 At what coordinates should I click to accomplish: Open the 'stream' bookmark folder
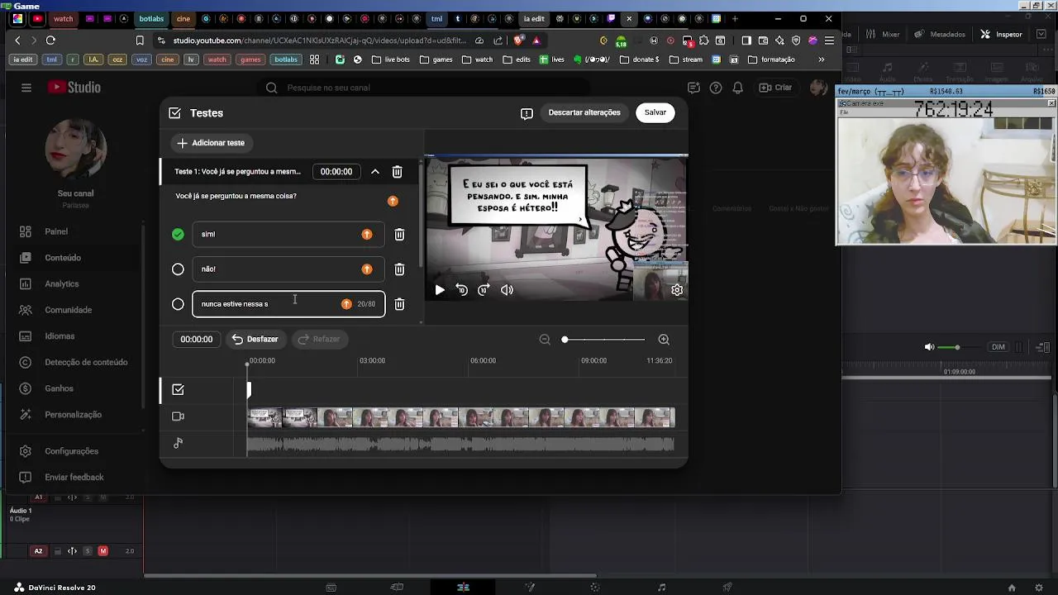(x=686, y=59)
